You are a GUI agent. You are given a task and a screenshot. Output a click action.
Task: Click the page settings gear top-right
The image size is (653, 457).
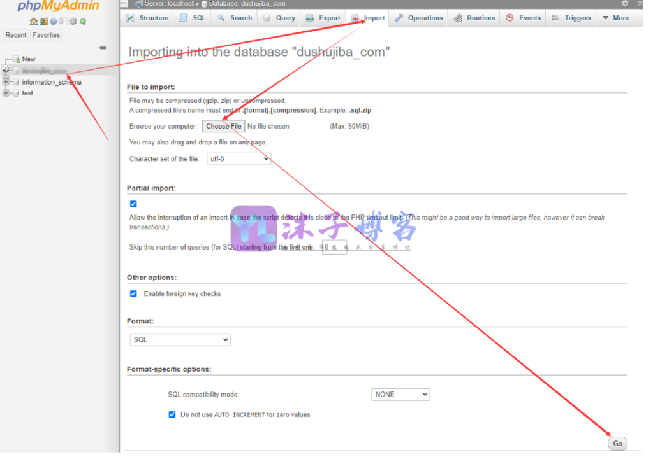click(625, 4)
